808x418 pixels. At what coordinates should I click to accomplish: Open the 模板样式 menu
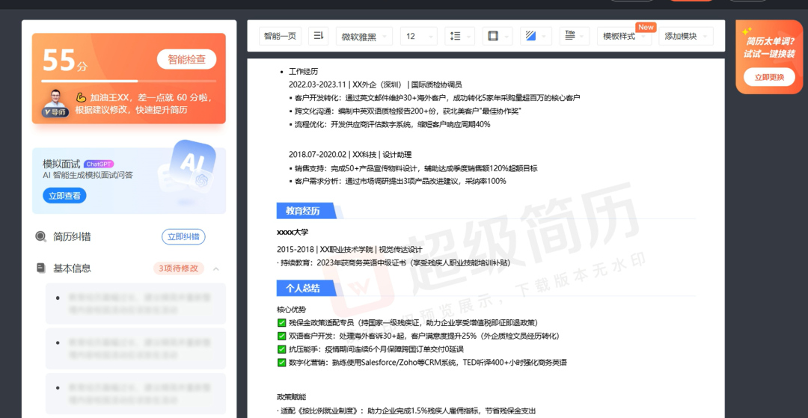[x=624, y=36]
